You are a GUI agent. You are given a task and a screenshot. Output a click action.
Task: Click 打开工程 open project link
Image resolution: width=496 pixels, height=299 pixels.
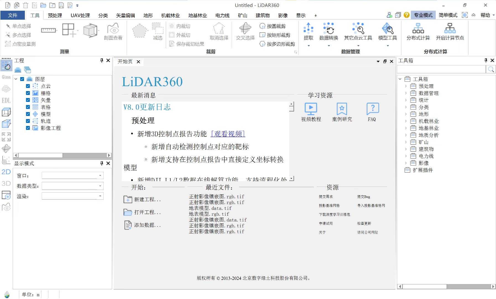(142, 212)
